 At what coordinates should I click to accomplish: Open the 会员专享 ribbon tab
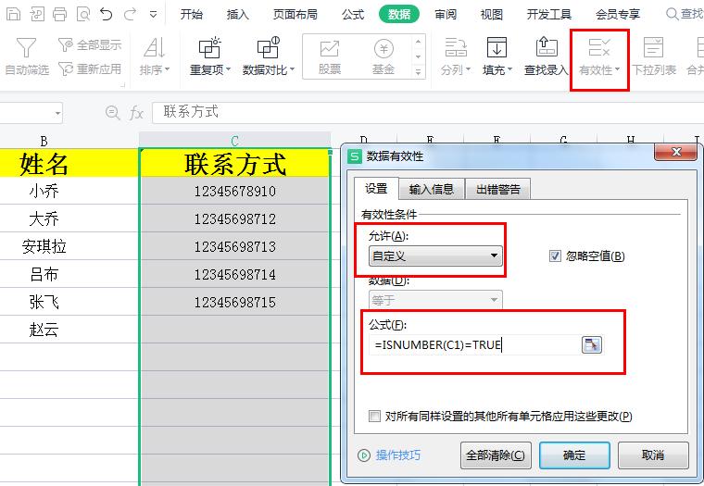(x=618, y=15)
